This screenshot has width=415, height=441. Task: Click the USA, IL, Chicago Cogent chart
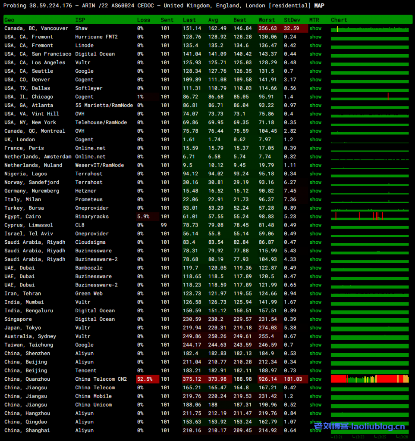click(x=370, y=97)
